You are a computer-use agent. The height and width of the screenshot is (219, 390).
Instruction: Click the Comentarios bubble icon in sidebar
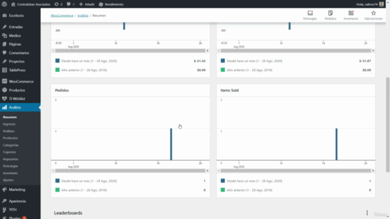pos(4,53)
